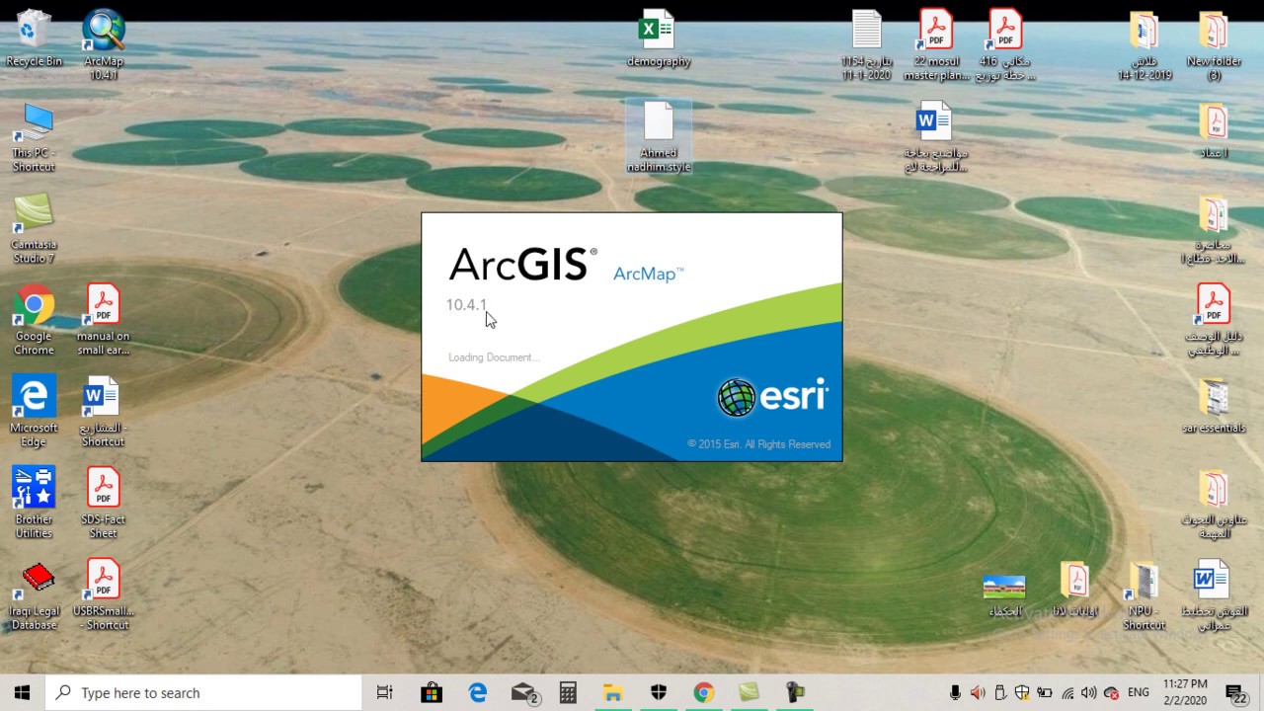Open Calculator from the taskbar
The width and height of the screenshot is (1264, 711).
point(568,692)
